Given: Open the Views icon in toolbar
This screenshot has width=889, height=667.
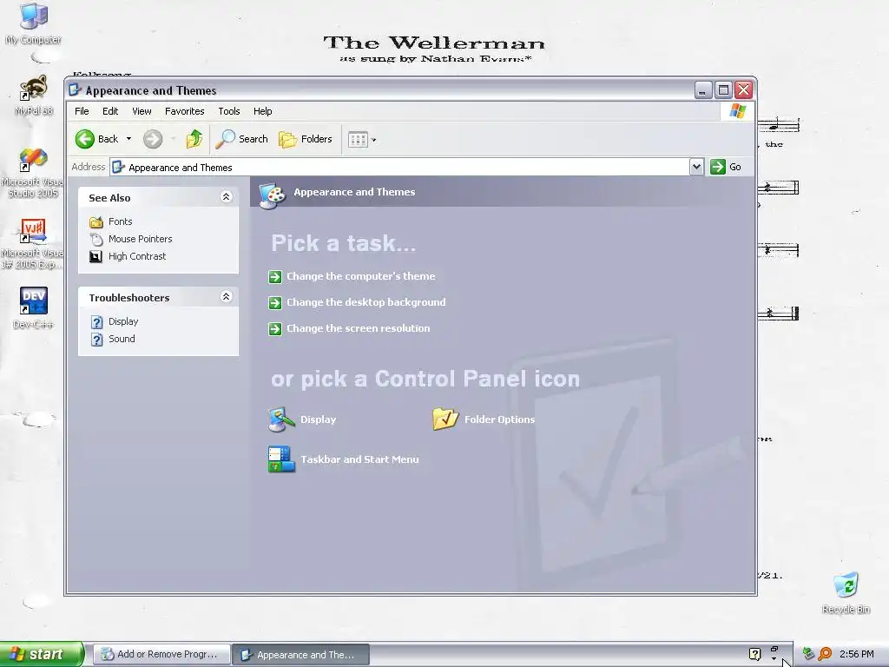Looking at the screenshot, I should coord(358,140).
